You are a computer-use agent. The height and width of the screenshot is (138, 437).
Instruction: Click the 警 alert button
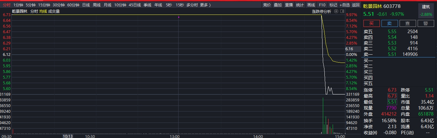click(426, 23)
